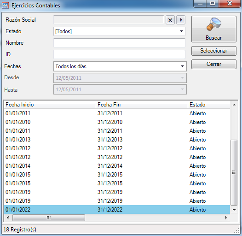Image resolution: width=242 pixels, height=236 pixels.
Task: Select the row starting 01/01/2013
Action: [x=117, y=140]
